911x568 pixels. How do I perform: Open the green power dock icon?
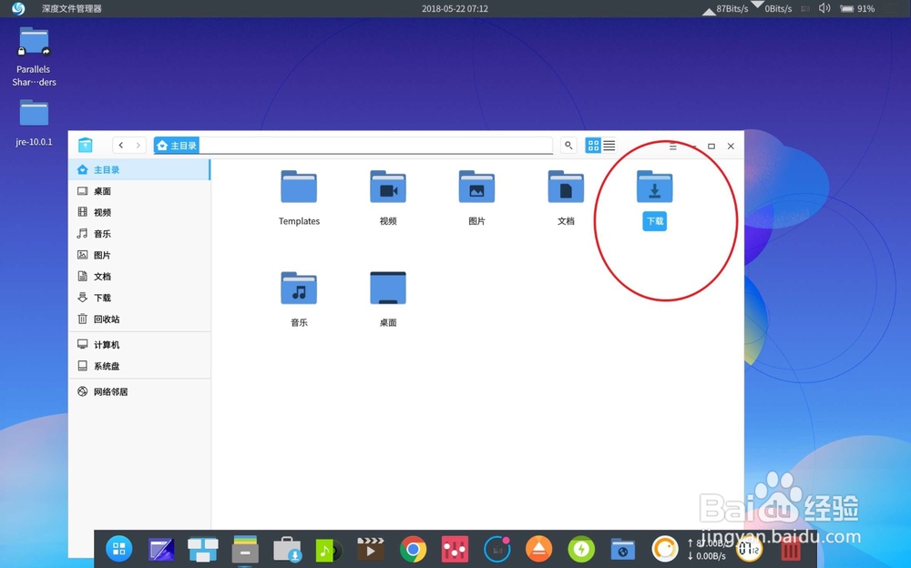(x=581, y=549)
